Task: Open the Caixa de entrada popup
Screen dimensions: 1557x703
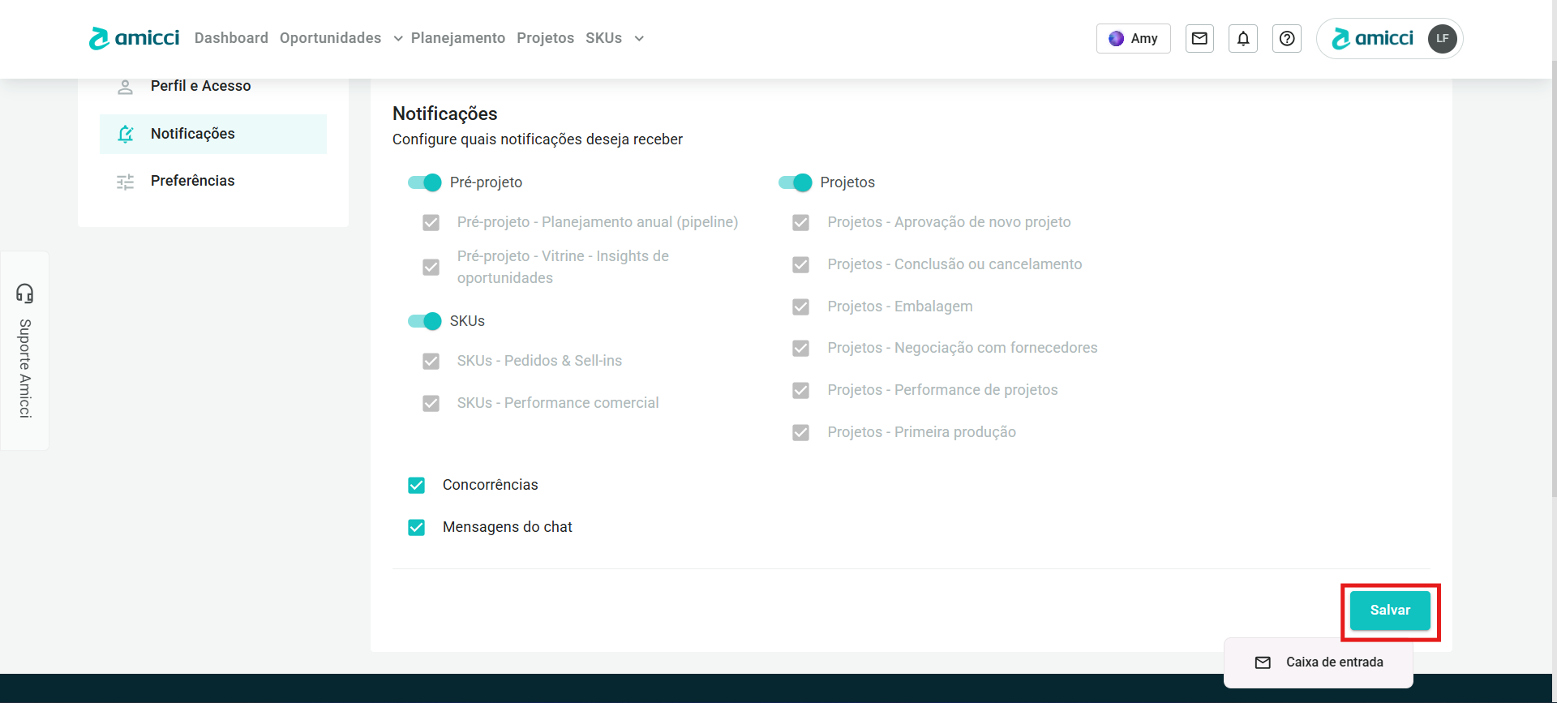Action: click(x=1319, y=662)
